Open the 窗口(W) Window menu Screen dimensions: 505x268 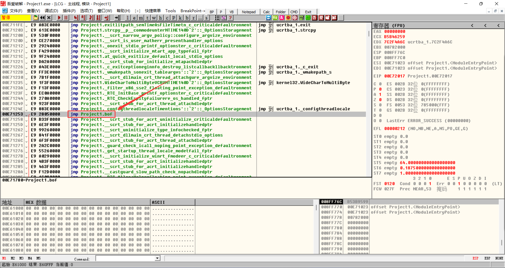(105, 11)
